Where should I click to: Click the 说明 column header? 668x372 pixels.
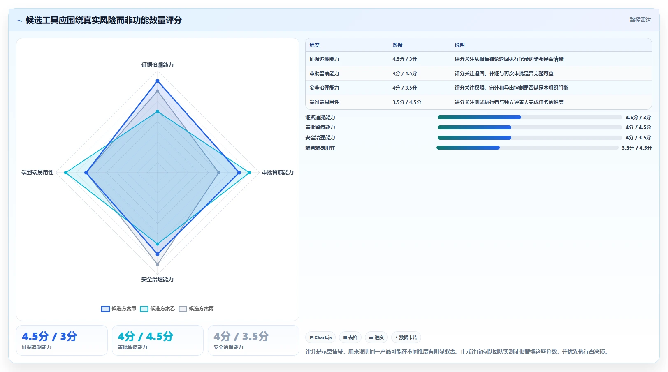pos(459,45)
